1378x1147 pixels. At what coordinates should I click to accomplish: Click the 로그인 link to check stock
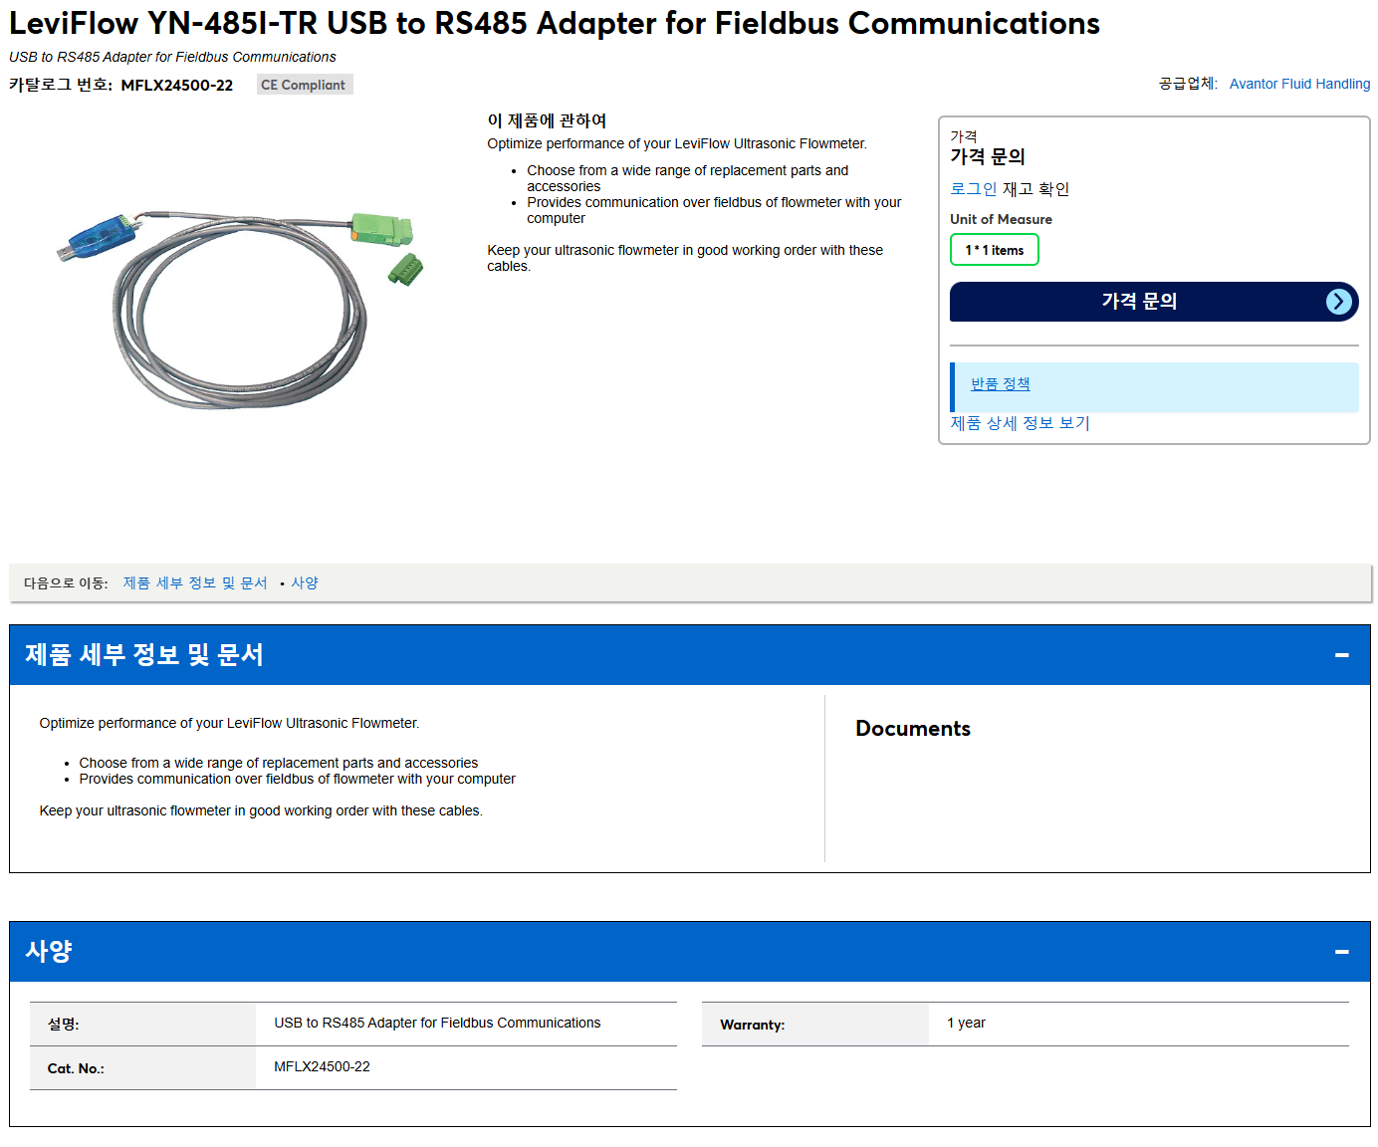pyautogui.click(x=973, y=189)
